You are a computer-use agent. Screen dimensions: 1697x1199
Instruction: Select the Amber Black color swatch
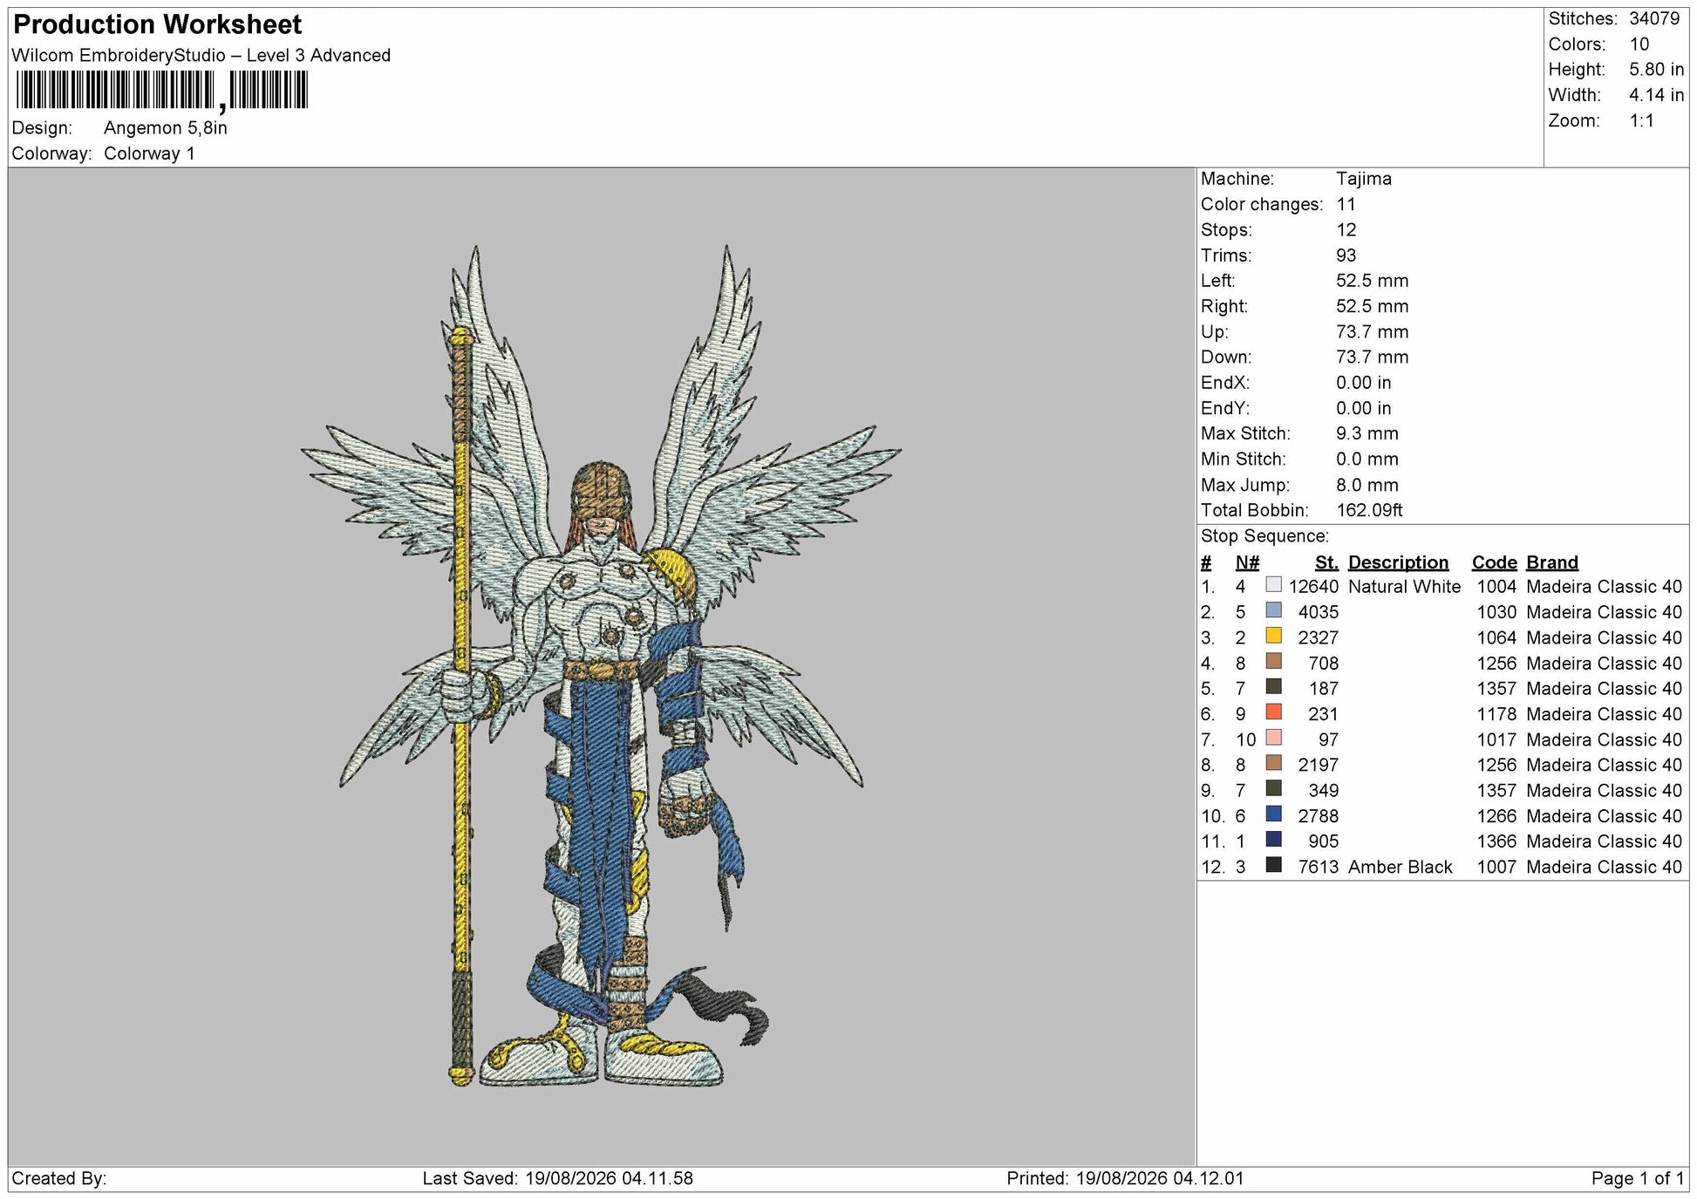pos(1273,865)
